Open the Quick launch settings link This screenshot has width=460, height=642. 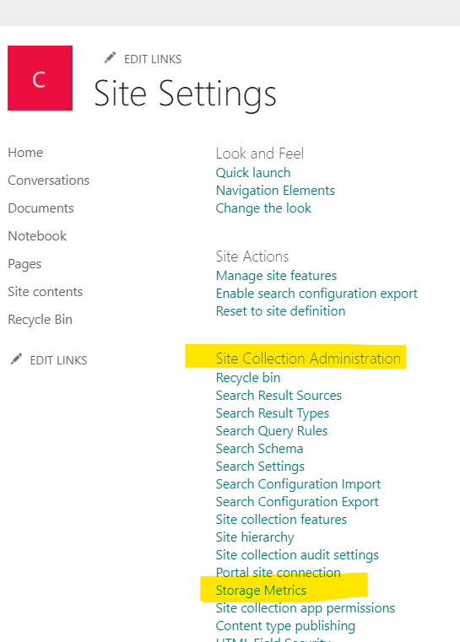(253, 173)
